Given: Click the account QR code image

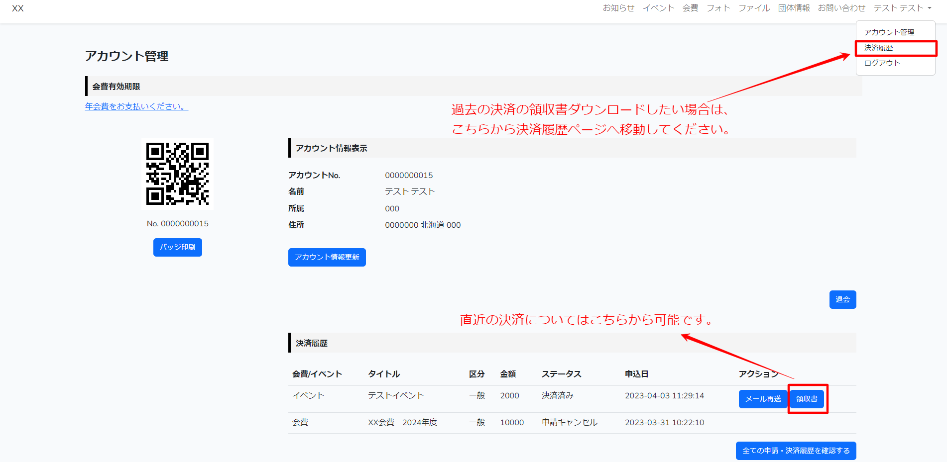Looking at the screenshot, I should click(x=178, y=174).
